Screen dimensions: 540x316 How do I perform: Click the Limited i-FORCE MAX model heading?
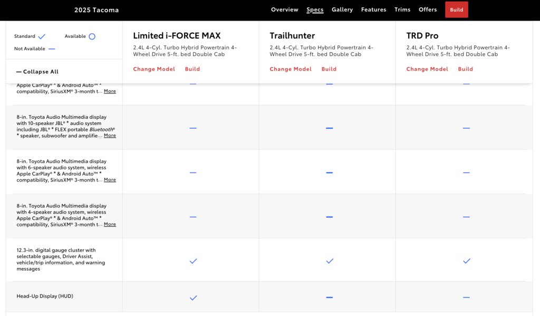coord(177,35)
